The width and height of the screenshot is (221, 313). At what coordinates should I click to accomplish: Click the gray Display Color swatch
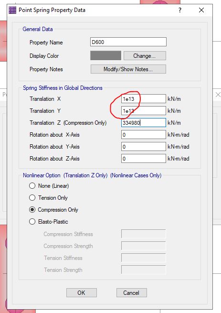tap(105, 55)
